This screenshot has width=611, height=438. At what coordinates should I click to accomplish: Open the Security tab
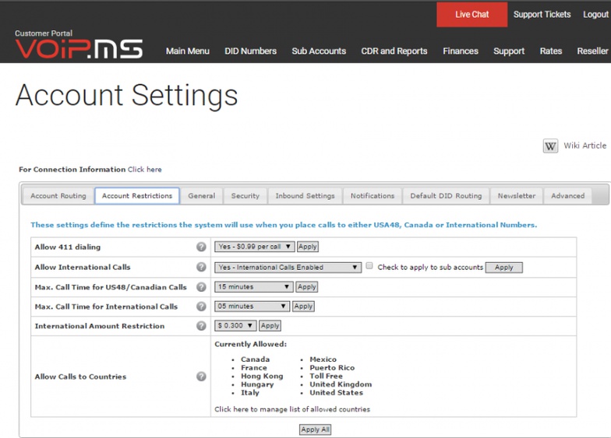pyautogui.click(x=245, y=196)
